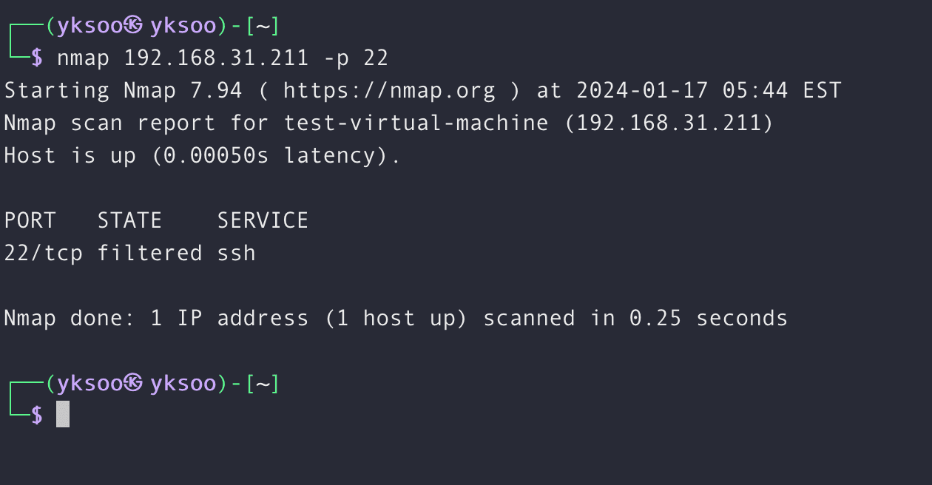Click the dollar sign of the bottom prompt
This screenshot has height=485, width=932.
pyautogui.click(x=37, y=416)
